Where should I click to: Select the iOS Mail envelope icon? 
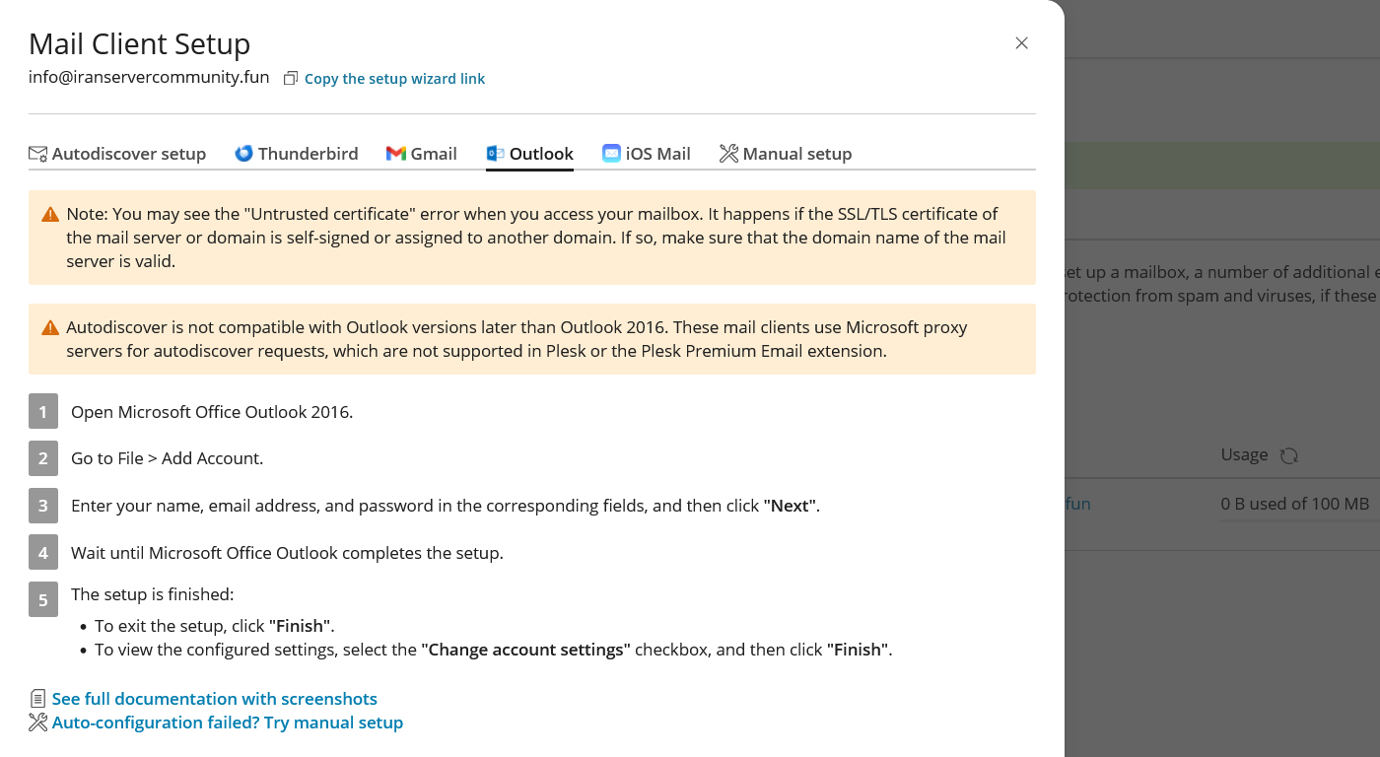[x=610, y=153]
